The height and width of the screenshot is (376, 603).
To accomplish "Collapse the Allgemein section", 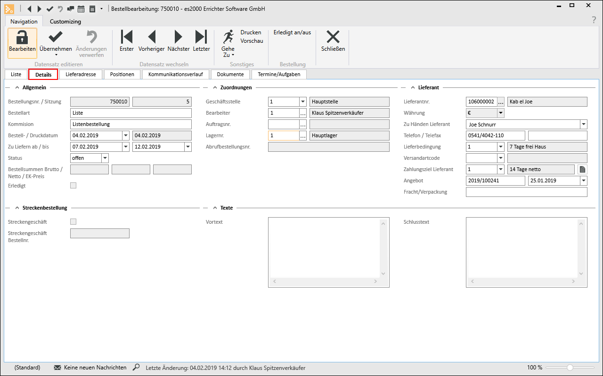I will click(17, 87).
